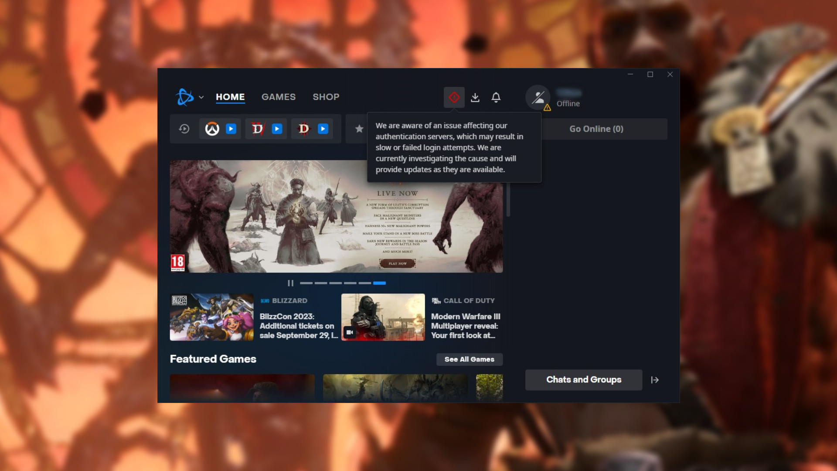Click See All Games button
Screen dimensions: 837x471
(x=469, y=359)
